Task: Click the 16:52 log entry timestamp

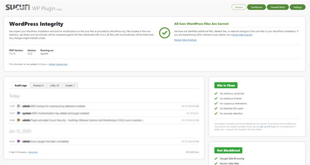Action: pyautogui.click(x=12, y=141)
